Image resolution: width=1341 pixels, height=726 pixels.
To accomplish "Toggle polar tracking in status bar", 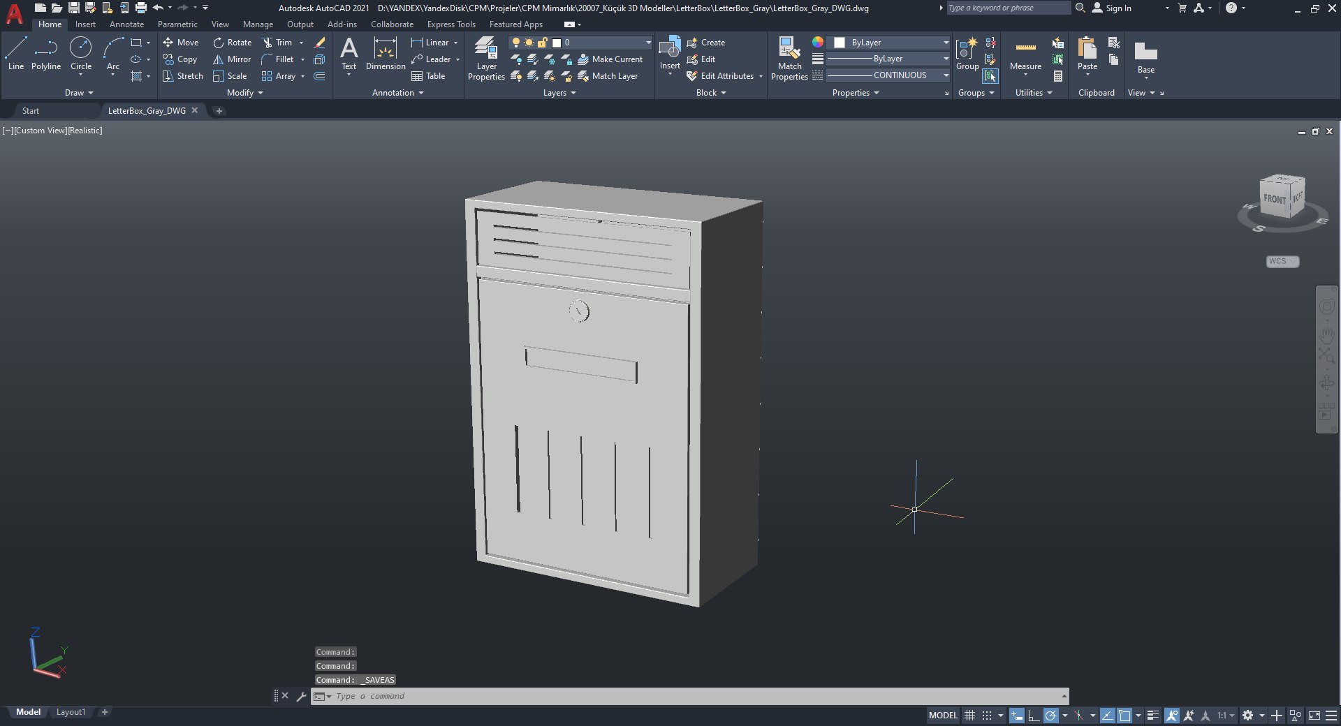I will pyautogui.click(x=1050, y=716).
